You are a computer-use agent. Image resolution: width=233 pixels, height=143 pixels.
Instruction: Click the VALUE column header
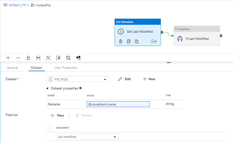coord(90,96)
